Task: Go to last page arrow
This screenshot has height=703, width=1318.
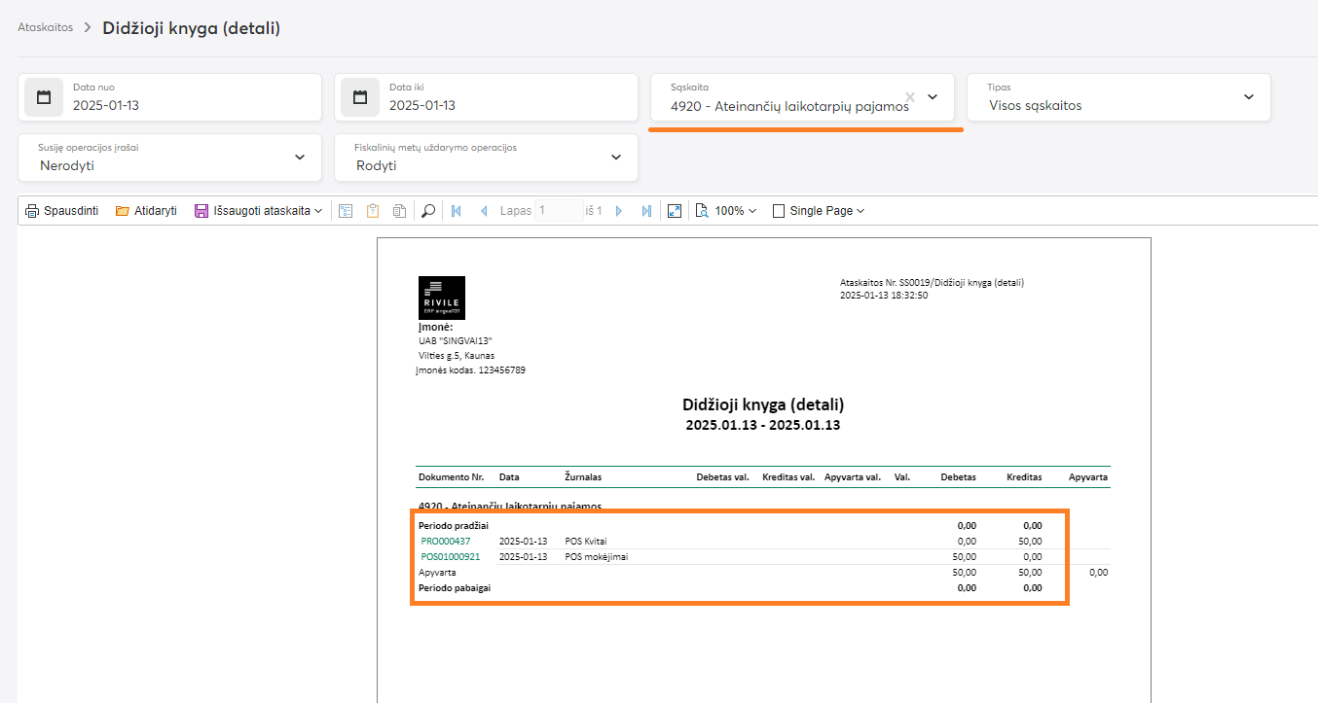Action: (x=646, y=211)
